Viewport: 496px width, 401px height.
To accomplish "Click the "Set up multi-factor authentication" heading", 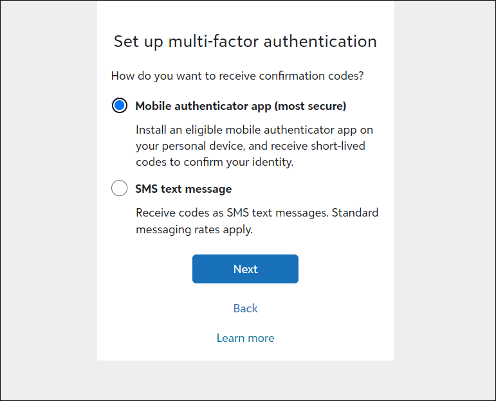I will point(245,42).
